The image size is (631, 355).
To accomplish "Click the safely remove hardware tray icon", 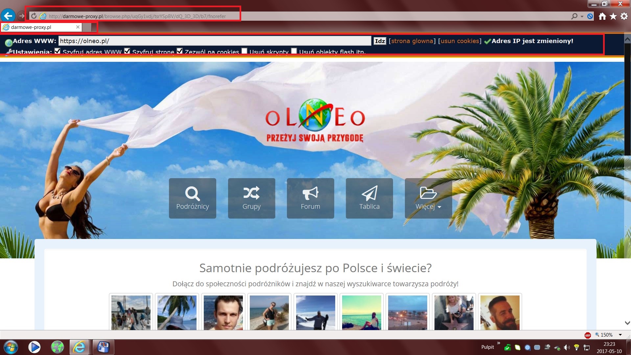I will pyautogui.click(x=557, y=347).
